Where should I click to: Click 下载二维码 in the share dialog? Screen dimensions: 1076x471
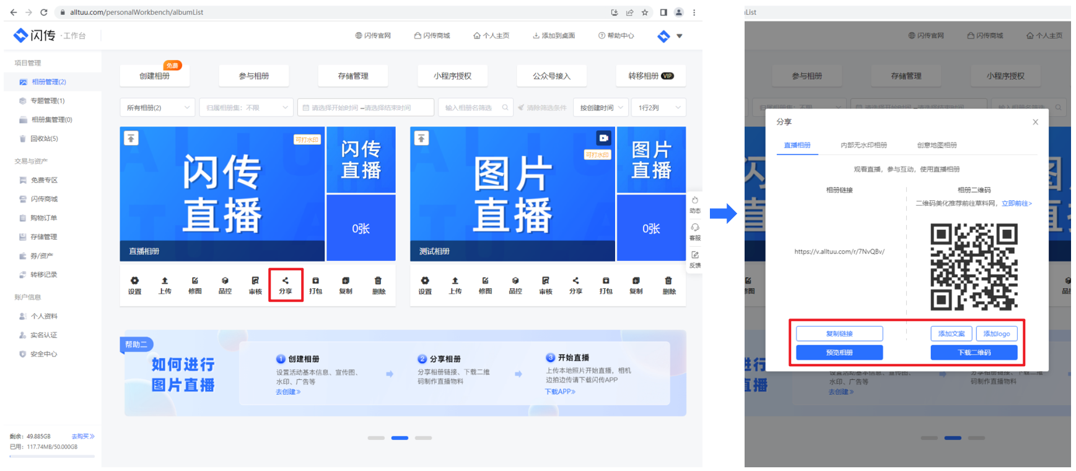[974, 352]
